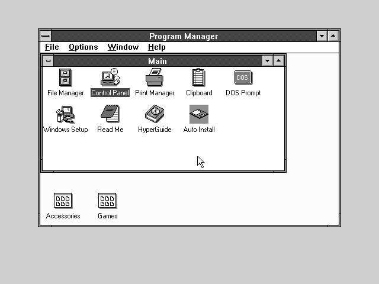Open the Help menu
379x284 pixels.
pos(156,47)
